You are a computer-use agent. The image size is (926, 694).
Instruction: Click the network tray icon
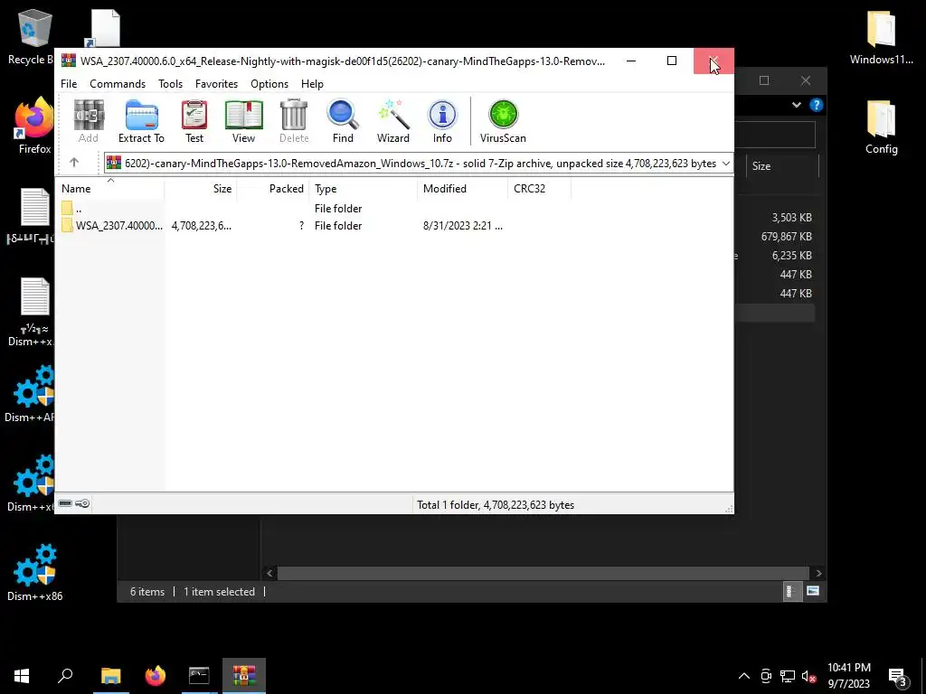click(788, 676)
